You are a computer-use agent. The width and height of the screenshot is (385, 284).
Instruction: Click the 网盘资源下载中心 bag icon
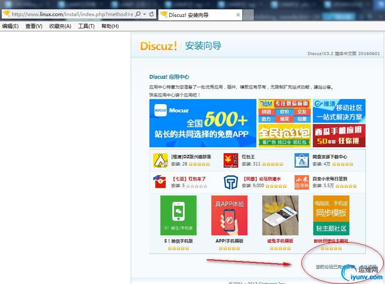[301, 160]
